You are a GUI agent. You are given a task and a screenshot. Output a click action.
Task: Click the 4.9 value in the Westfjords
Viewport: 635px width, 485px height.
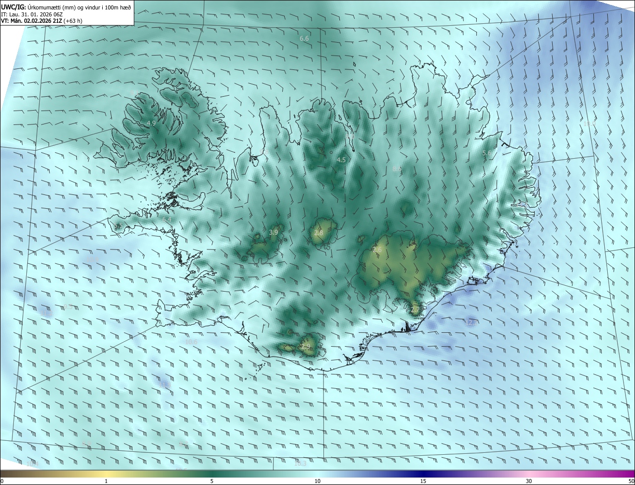tap(151, 123)
